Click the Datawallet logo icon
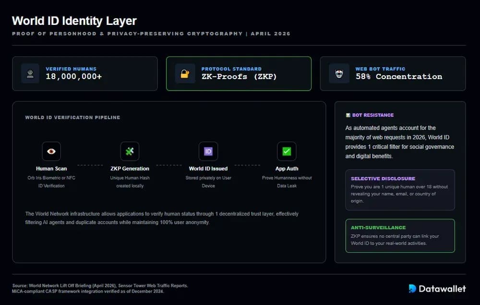Viewport: 480px width, 305px height. (x=412, y=288)
